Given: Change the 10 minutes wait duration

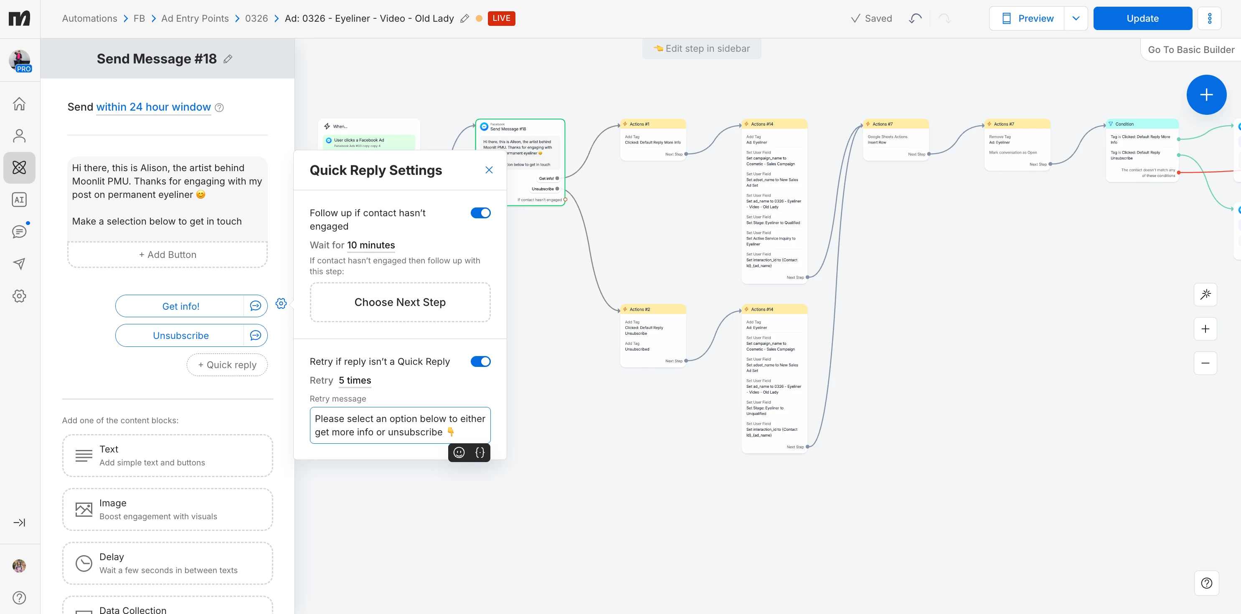Looking at the screenshot, I should [371, 245].
